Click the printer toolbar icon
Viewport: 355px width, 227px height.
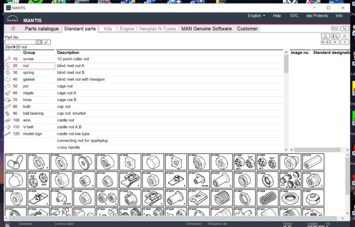point(344,36)
